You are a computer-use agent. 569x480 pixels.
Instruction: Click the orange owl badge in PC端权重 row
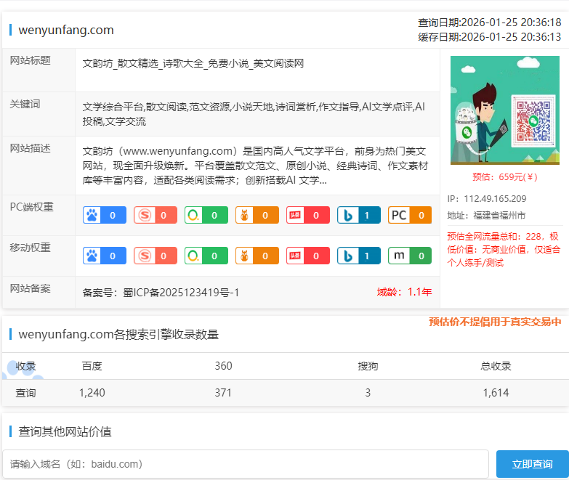[x=257, y=215]
